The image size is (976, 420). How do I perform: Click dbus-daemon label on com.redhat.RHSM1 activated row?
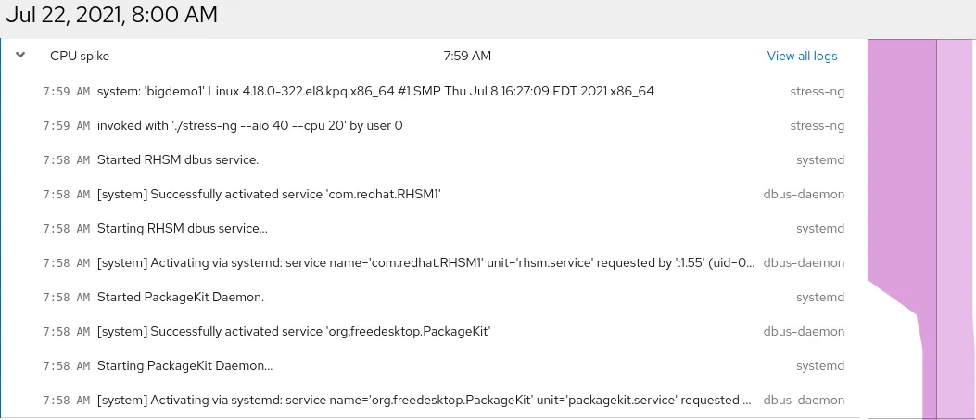(x=804, y=194)
